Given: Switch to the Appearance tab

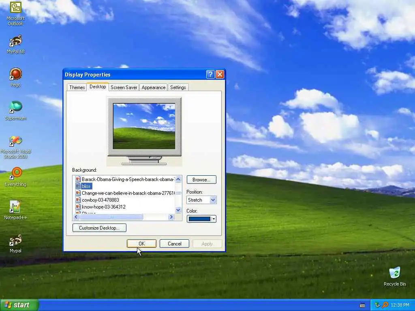Looking at the screenshot, I should tap(154, 87).
